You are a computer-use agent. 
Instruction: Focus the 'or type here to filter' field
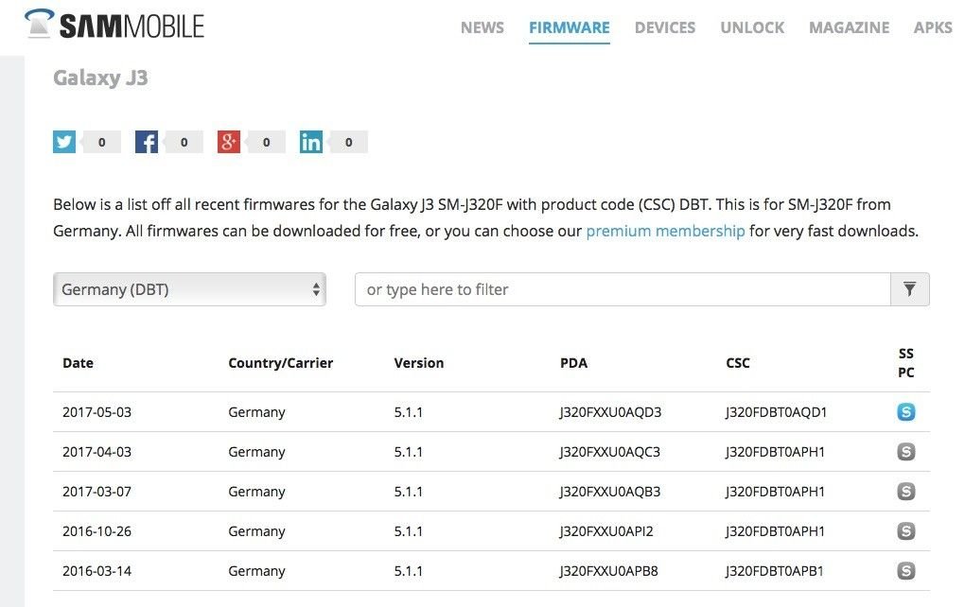(623, 289)
